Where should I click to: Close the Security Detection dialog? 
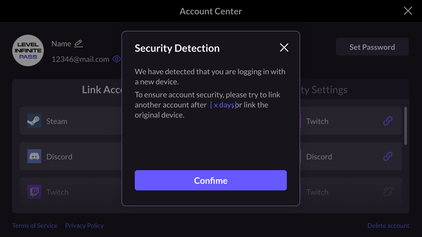coord(284,48)
